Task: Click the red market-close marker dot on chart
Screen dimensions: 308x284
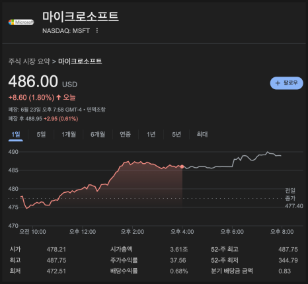Action: coord(182,166)
